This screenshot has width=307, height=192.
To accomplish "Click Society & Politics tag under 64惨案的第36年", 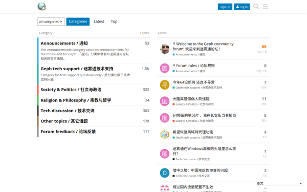I will (x=193, y=121).
